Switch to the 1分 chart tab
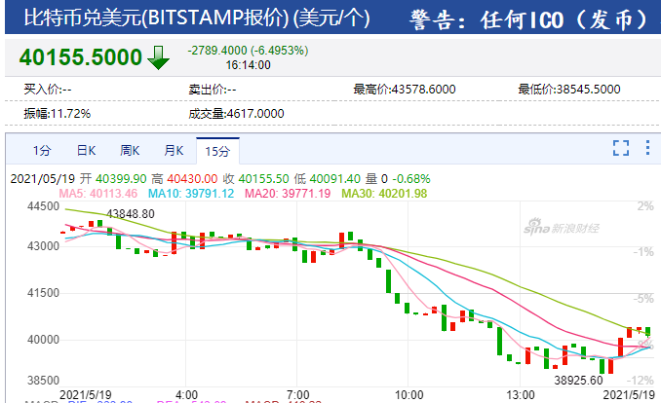Screen dimensions: 661x403 [x=41, y=150]
